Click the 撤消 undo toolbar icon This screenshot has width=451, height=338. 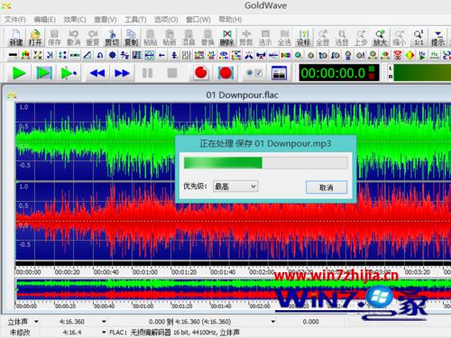(73, 38)
